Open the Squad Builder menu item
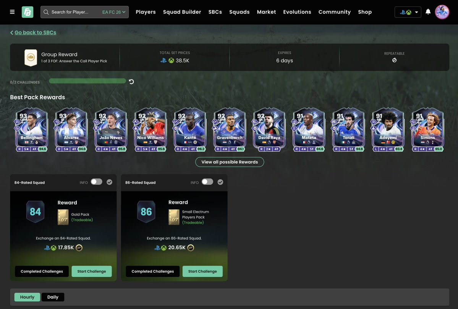Image resolution: width=458 pixels, height=309 pixels. tap(182, 11)
